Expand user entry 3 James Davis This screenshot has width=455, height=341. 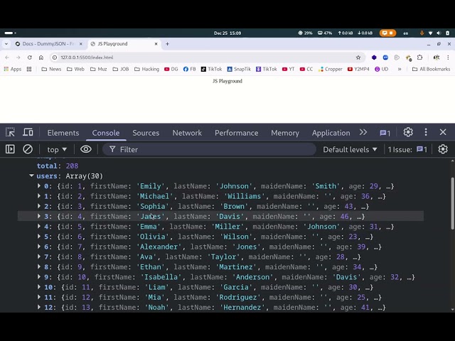39,216
